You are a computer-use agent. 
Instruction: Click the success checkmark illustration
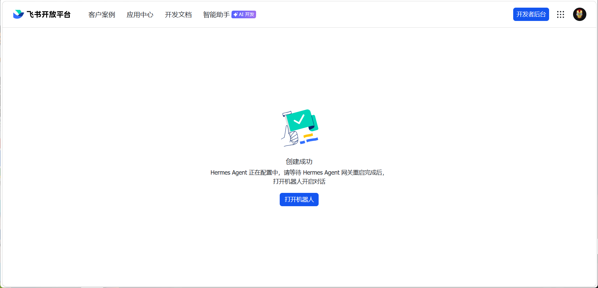coord(300,128)
